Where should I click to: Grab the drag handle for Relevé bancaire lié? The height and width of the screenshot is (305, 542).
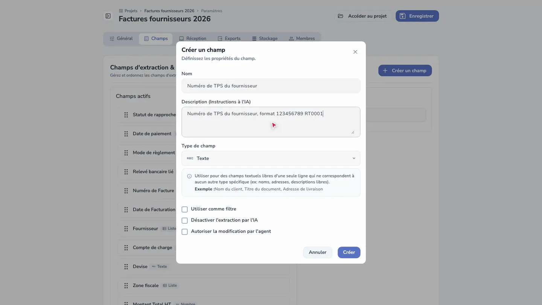click(126, 172)
